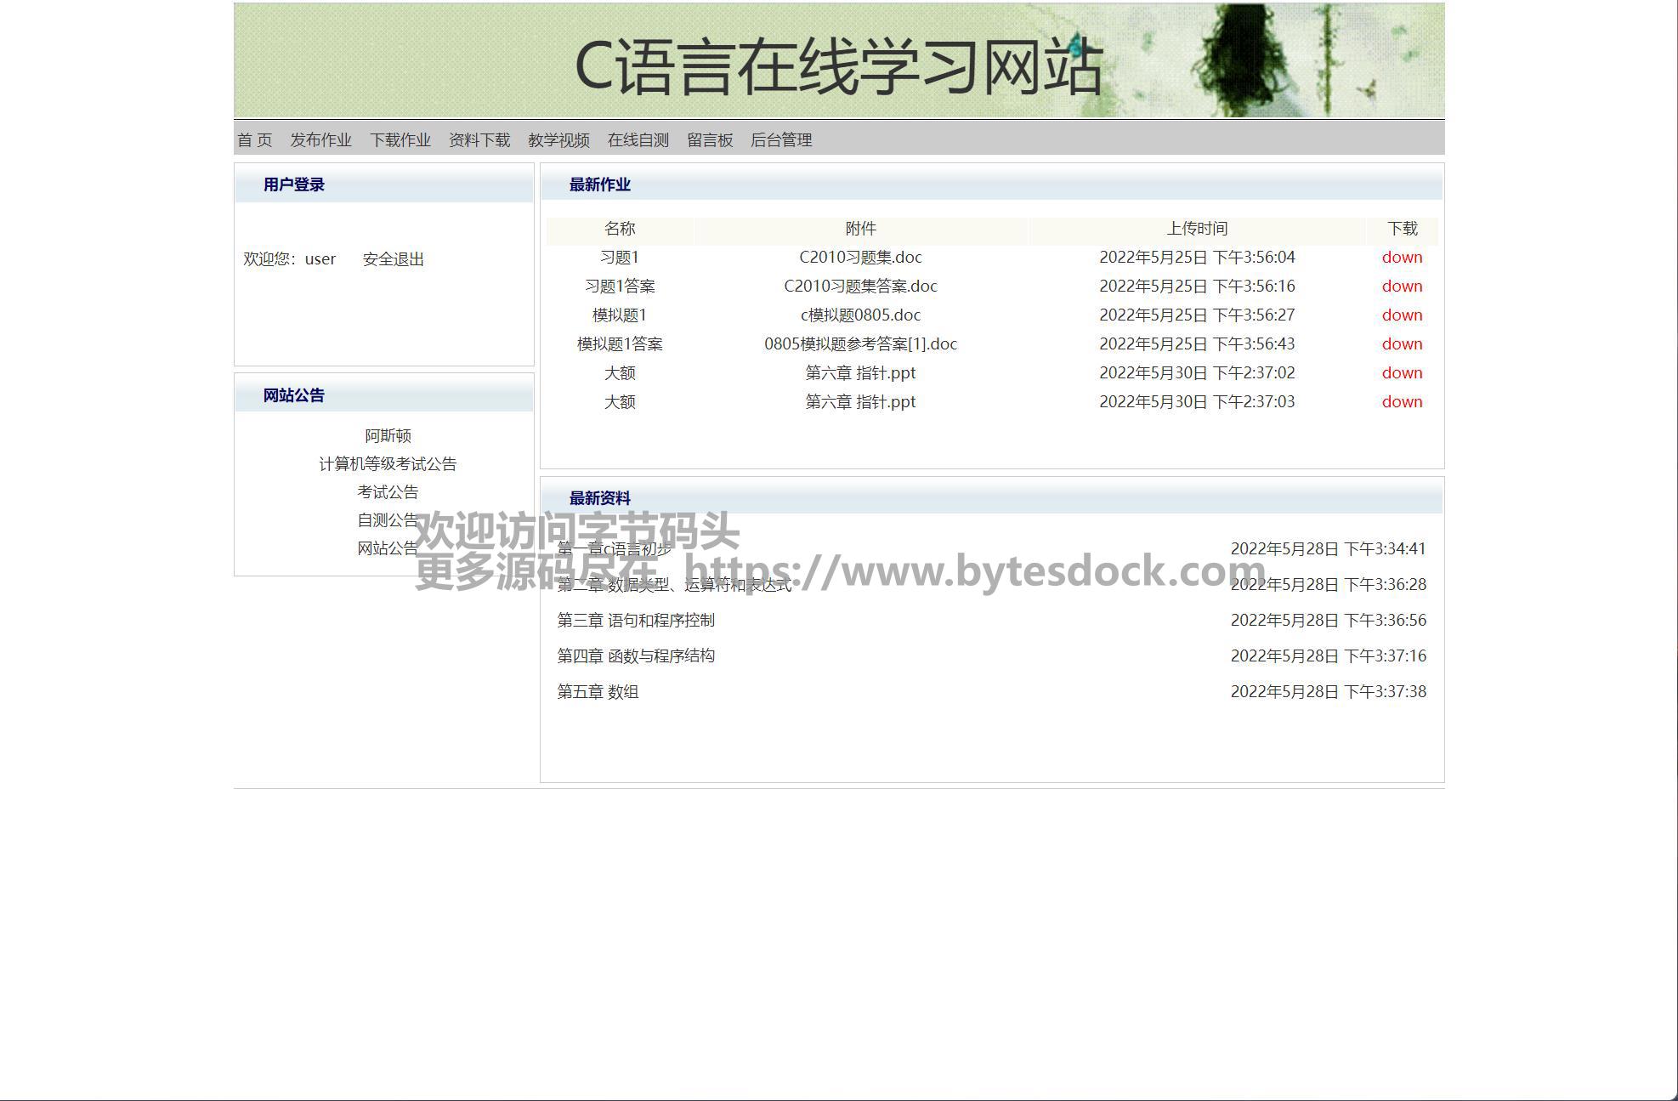Open the 阿斯顿 announcement
This screenshot has height=1101, width=1678.
(388, 436)
